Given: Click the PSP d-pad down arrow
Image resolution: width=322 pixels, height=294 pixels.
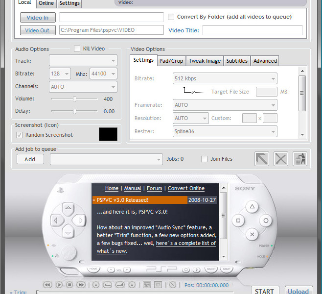Looking at the screenshot, I should click(68, 233).
